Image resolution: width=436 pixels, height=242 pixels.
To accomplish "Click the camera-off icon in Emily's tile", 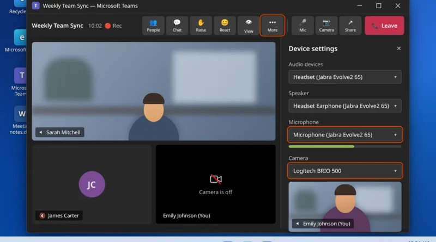I will pos(216,179).
